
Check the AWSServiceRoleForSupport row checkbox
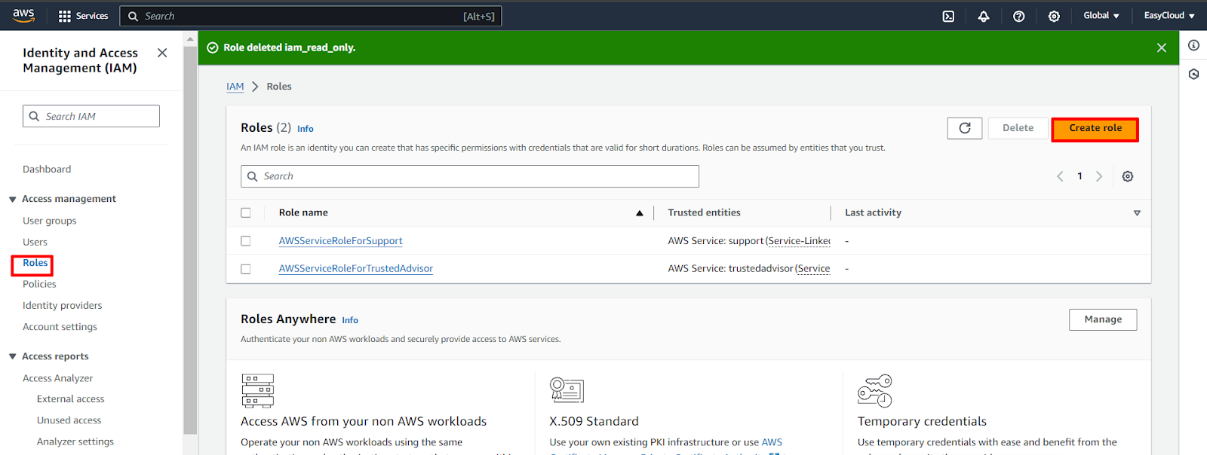point(245,241)
